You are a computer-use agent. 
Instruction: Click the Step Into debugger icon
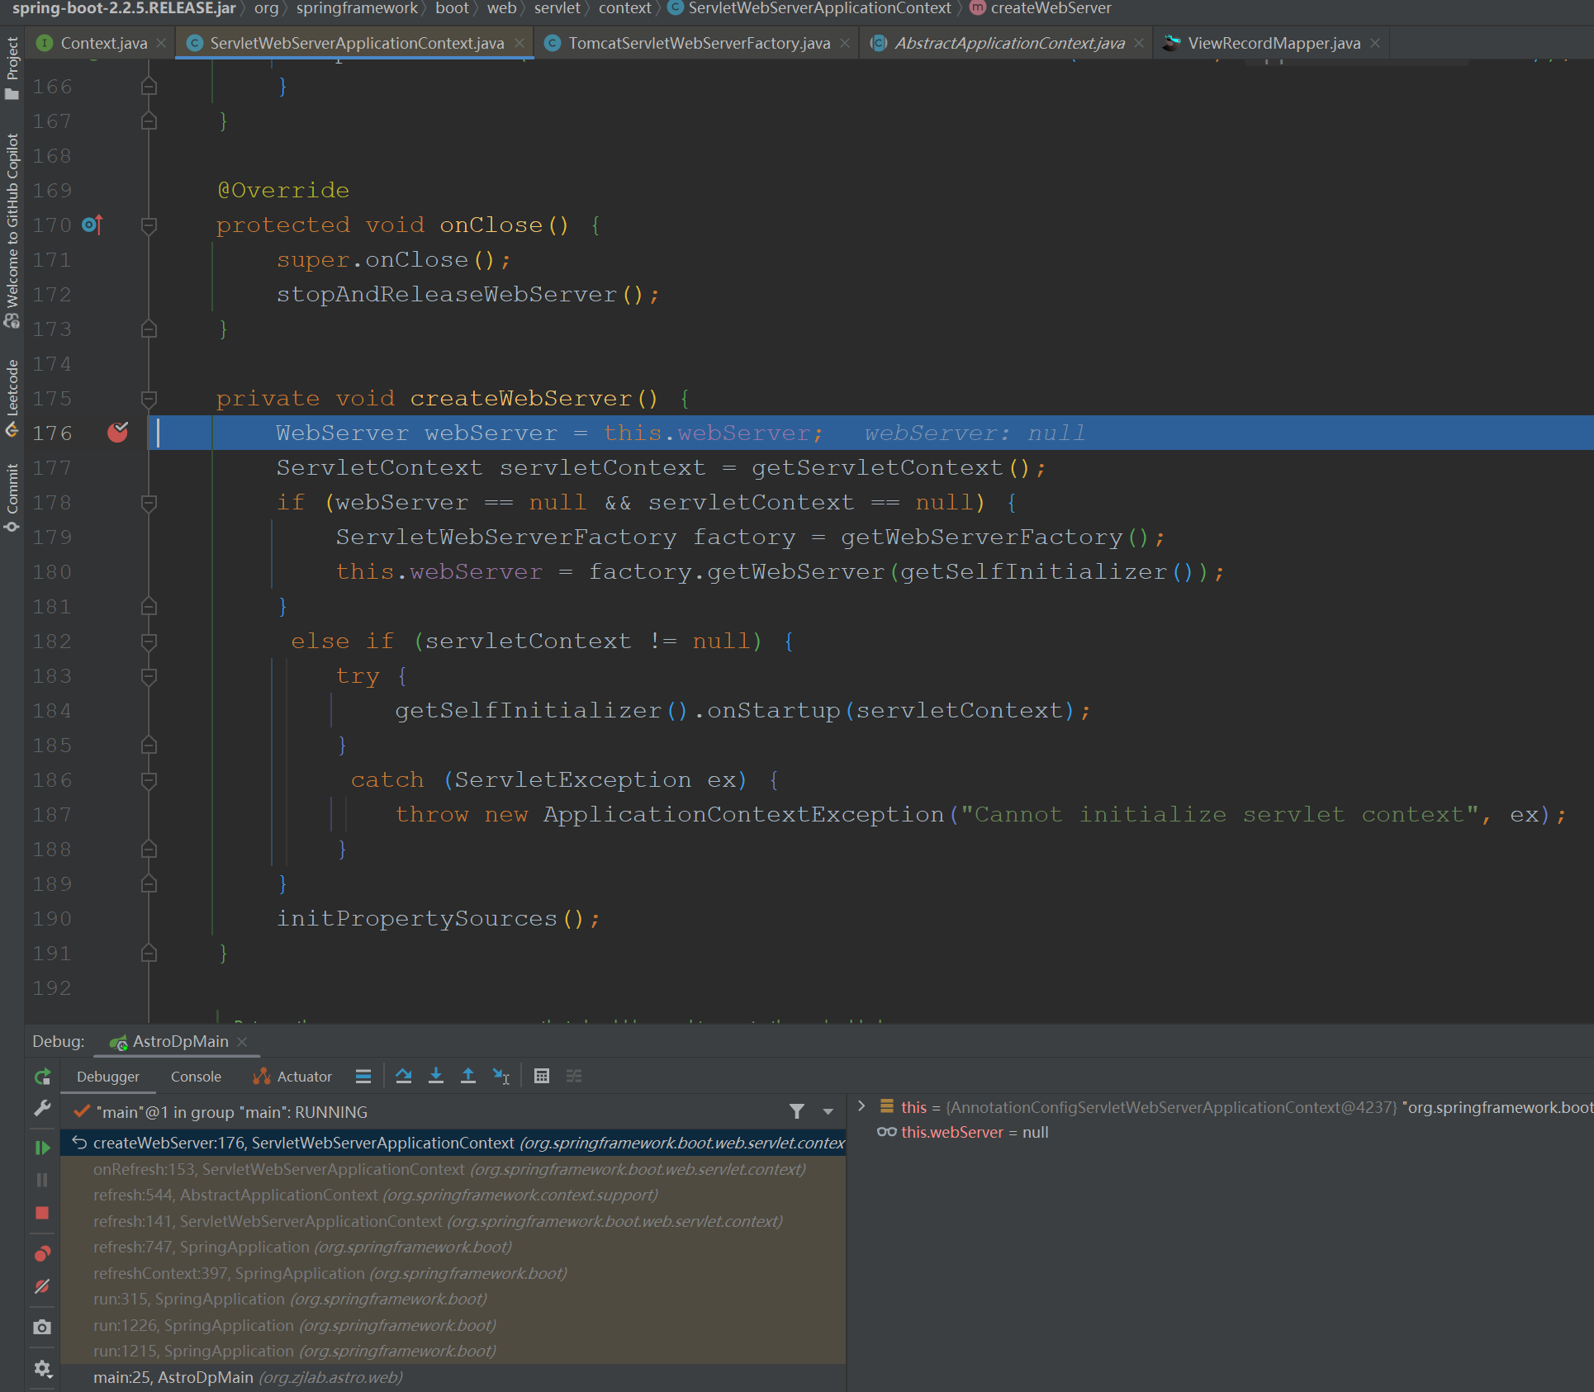pyautogui.click(x=436, y=1076)
